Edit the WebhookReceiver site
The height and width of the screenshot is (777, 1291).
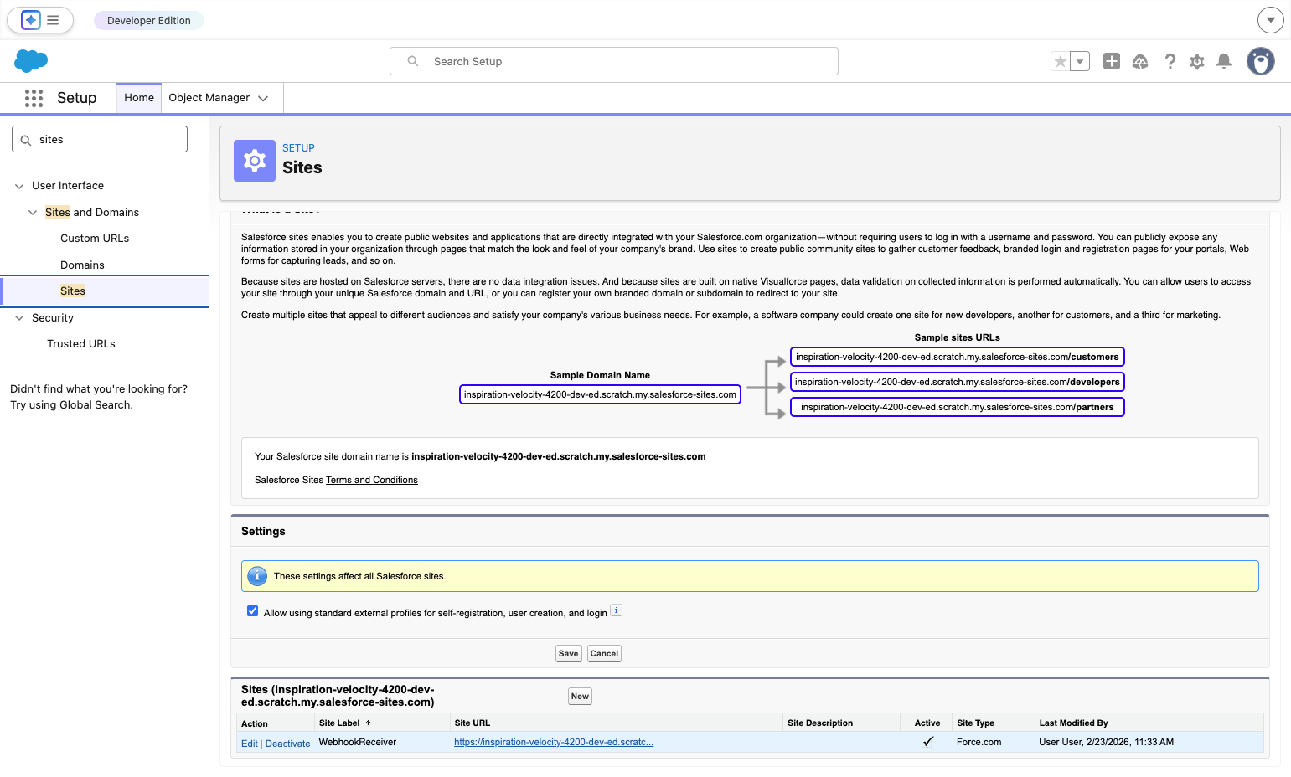pos(250,744)
